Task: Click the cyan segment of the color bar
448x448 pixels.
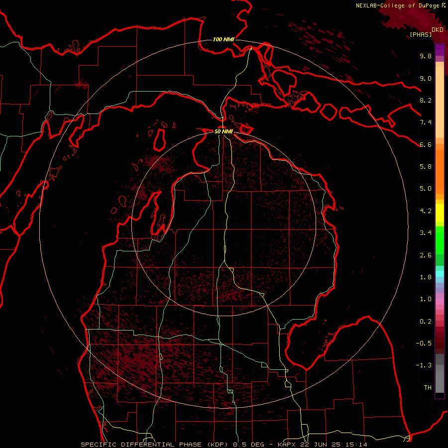Action: tap(440, 274)
